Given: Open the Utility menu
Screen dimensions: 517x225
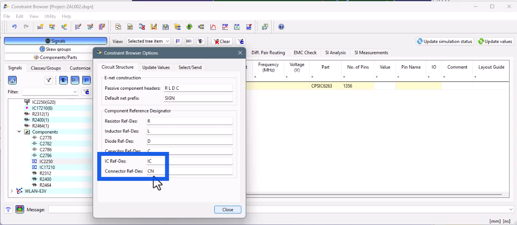Looking at the screenshot, I should [50, 16].
